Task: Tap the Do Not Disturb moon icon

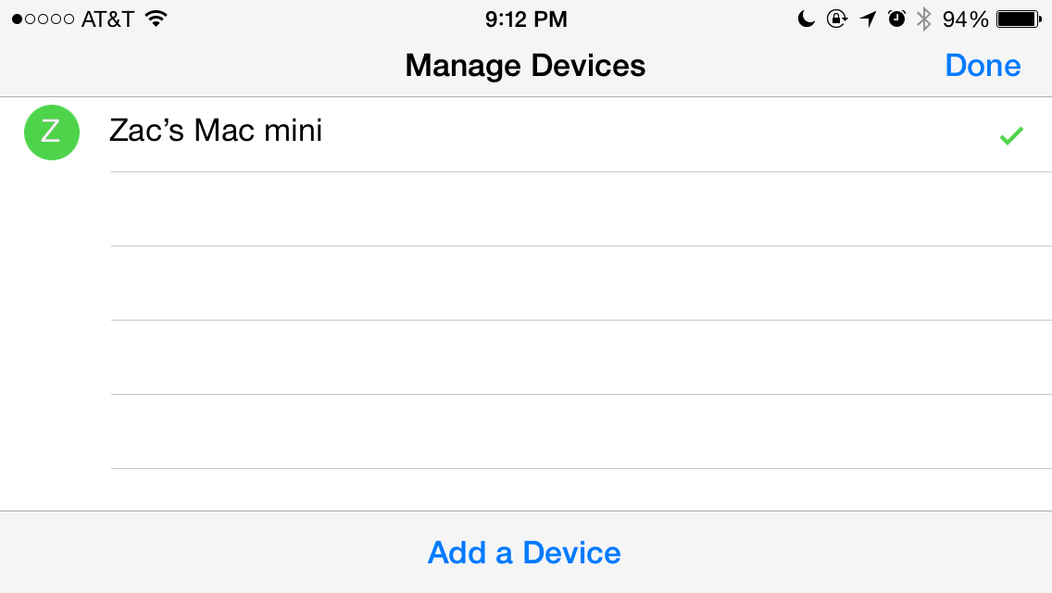Action: [x=807, y=19]
